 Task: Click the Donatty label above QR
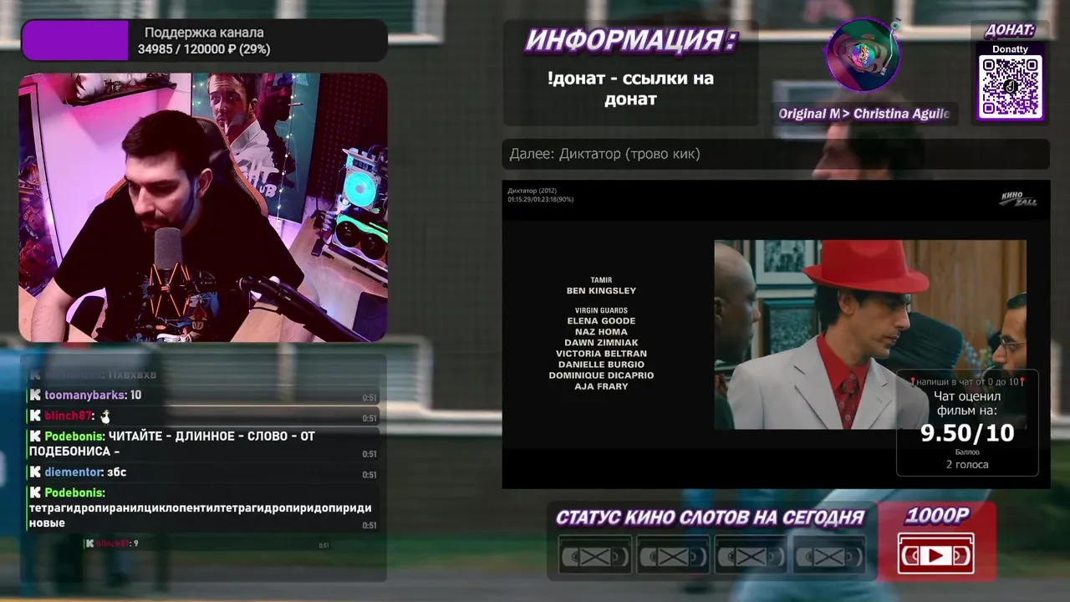(1010, 49)
